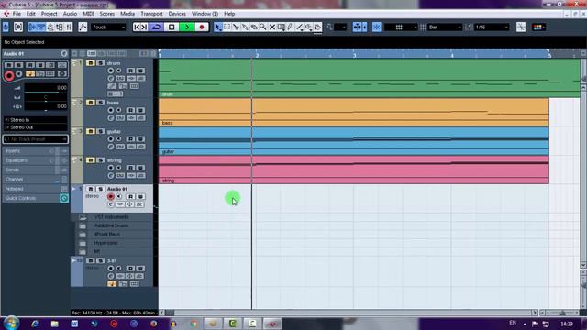Toggle the Cycle loop button
Screen dimensions: 587x330
(x=157, y=27)
